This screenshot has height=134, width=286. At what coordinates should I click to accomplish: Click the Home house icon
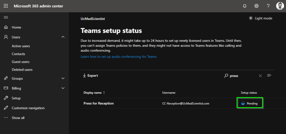pos(6,27)
